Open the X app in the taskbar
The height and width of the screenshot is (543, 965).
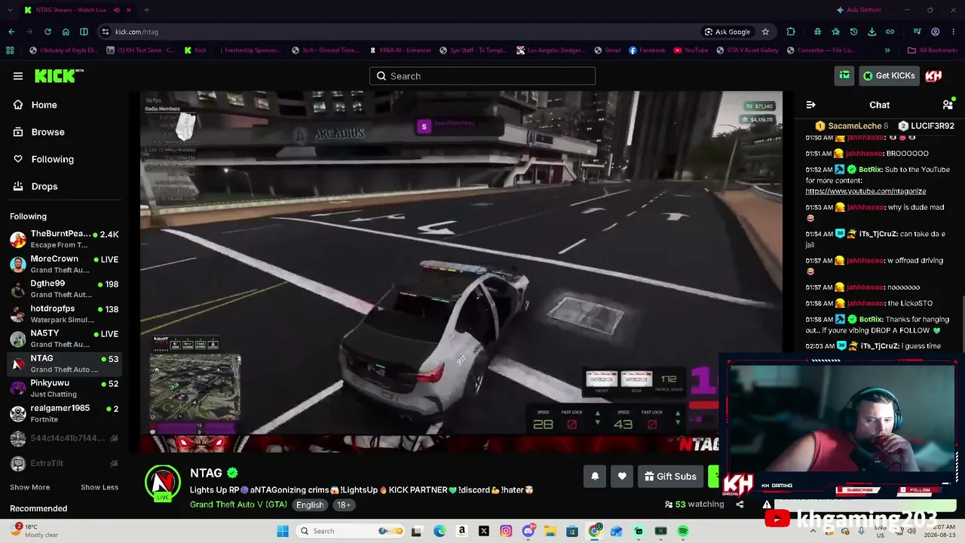coord(484,531)
